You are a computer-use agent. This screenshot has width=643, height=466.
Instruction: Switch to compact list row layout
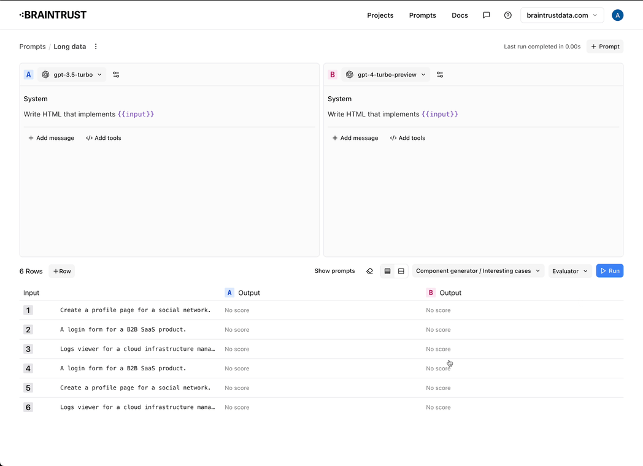pyautogui.click(x=387, y=271)
